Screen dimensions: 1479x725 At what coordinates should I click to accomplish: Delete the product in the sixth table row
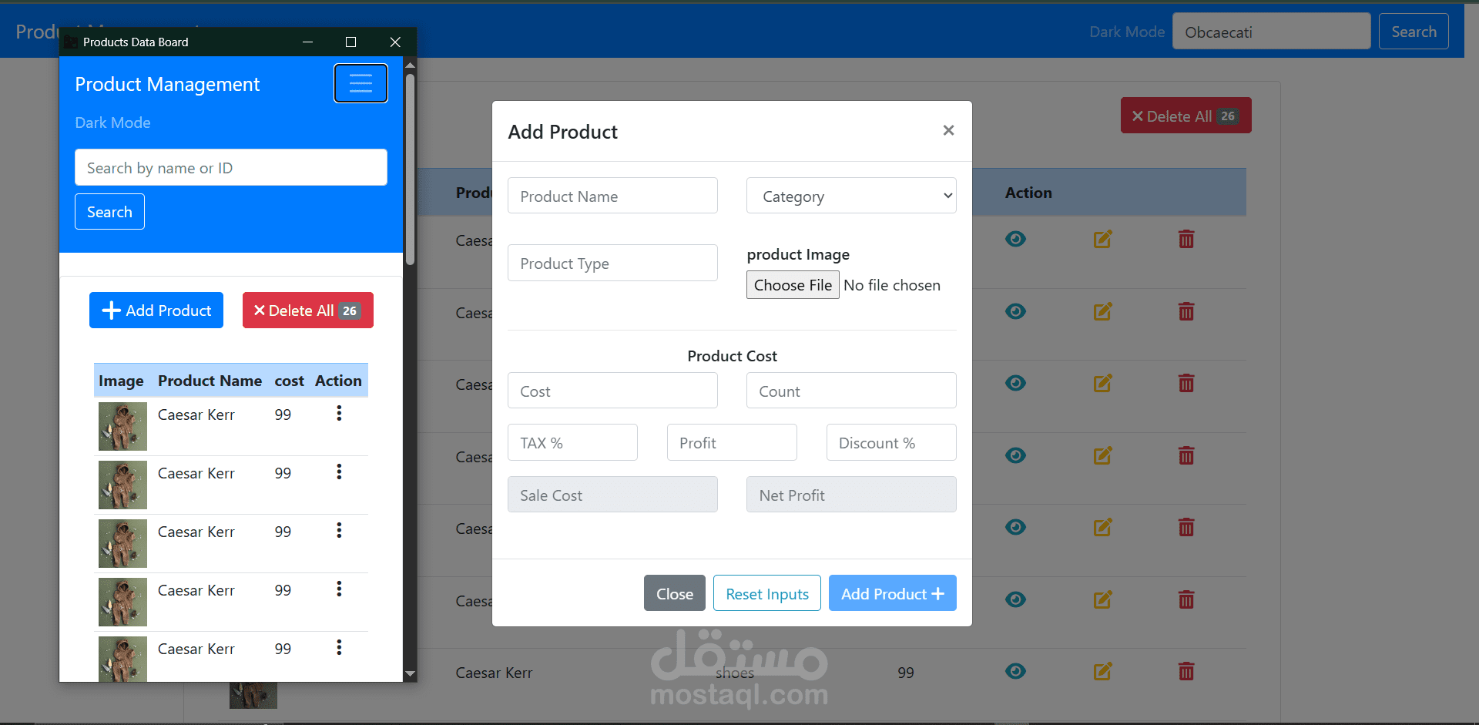pyautogui.click(x=1186, y=599)
